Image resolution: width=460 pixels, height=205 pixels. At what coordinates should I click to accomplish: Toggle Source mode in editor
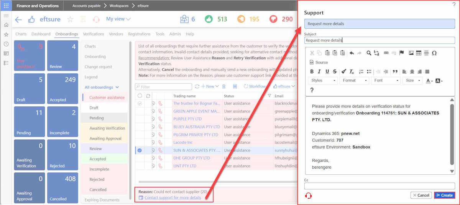point(319,62)
